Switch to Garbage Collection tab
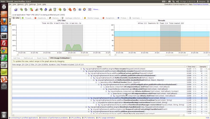 pos(71,18)
